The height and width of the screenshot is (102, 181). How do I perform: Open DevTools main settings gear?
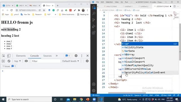click(x=76, y=56)
